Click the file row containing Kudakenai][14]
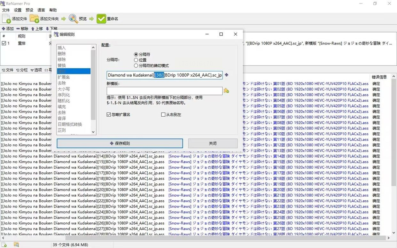 [x=82, y=156]
